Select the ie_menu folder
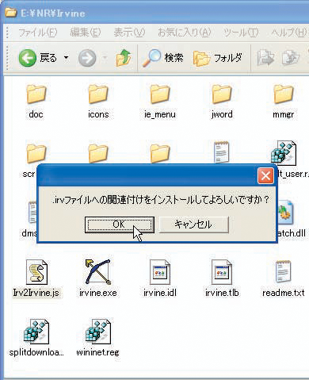309x380 pixels. tap(160, 102)
